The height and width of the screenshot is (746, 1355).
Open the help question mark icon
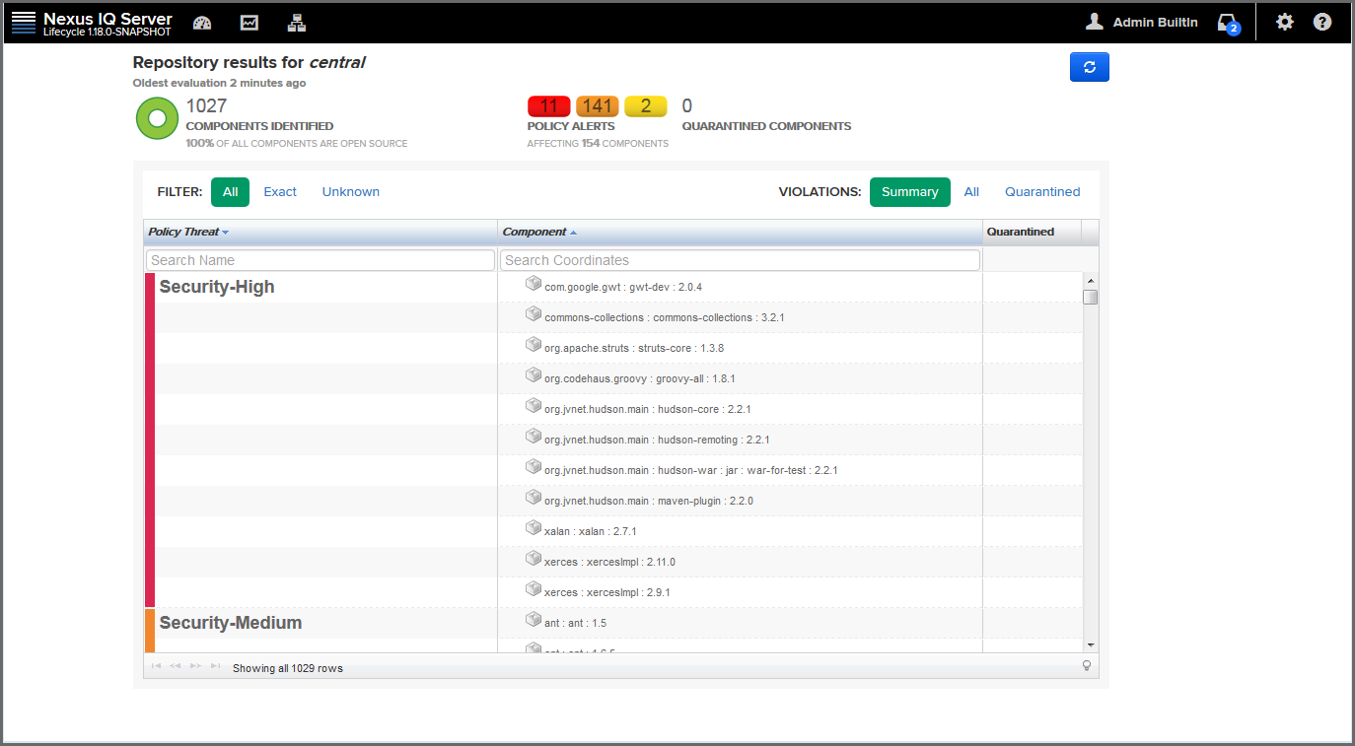click(x=1322, y=22)
